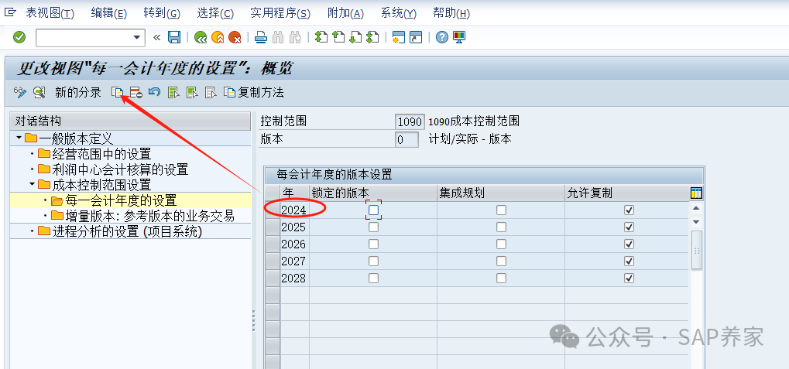The width and height of the screenshot is (789, 369).
Task: Open customize local layout monitor icon
Action: click(x=459, y=37)
